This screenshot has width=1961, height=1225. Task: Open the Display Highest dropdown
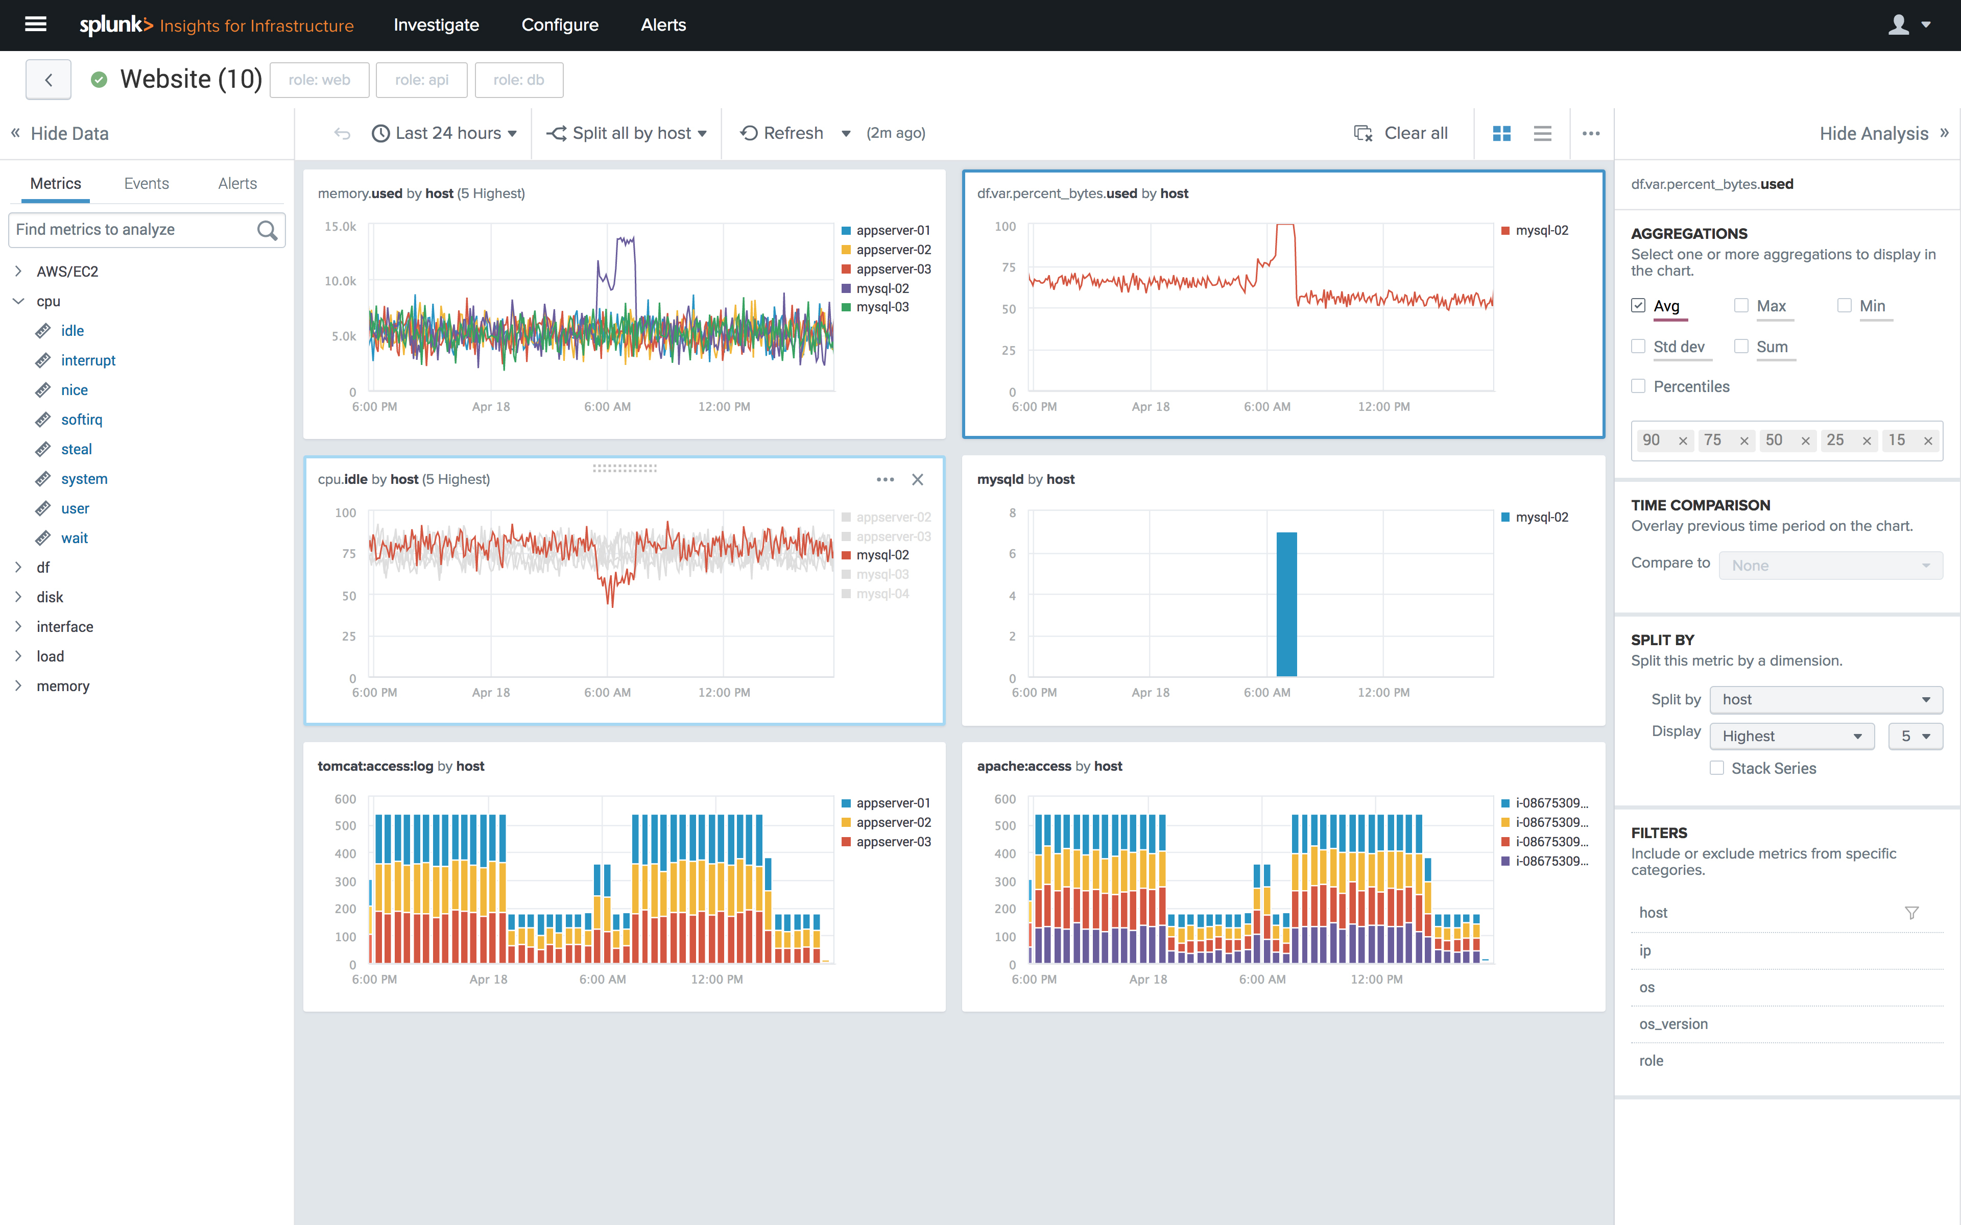point(1791,736)
